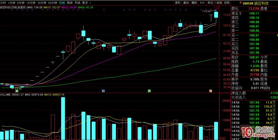
Task: Click the 标记 mark button
Action: (x=210, y=3)
